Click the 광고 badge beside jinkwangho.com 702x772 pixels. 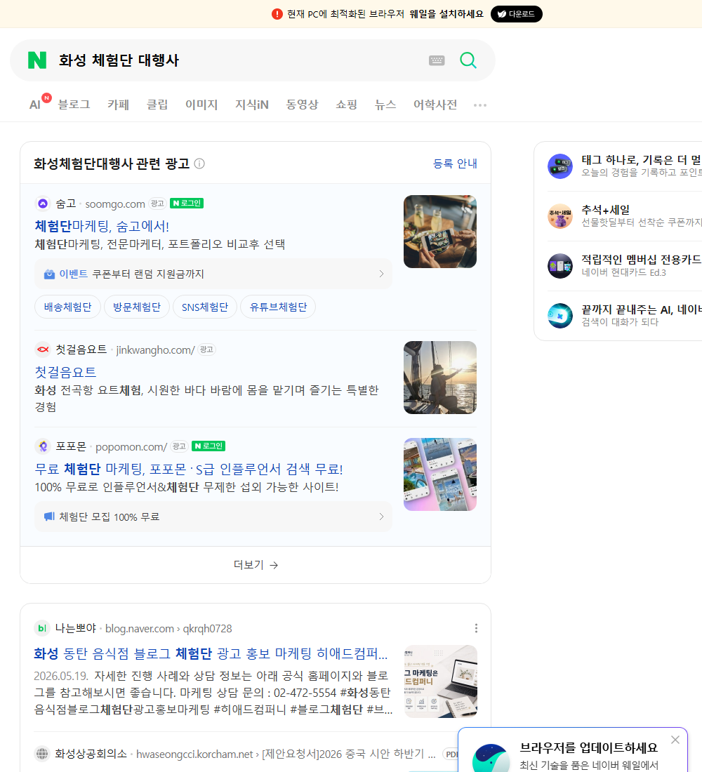point(206,350)
